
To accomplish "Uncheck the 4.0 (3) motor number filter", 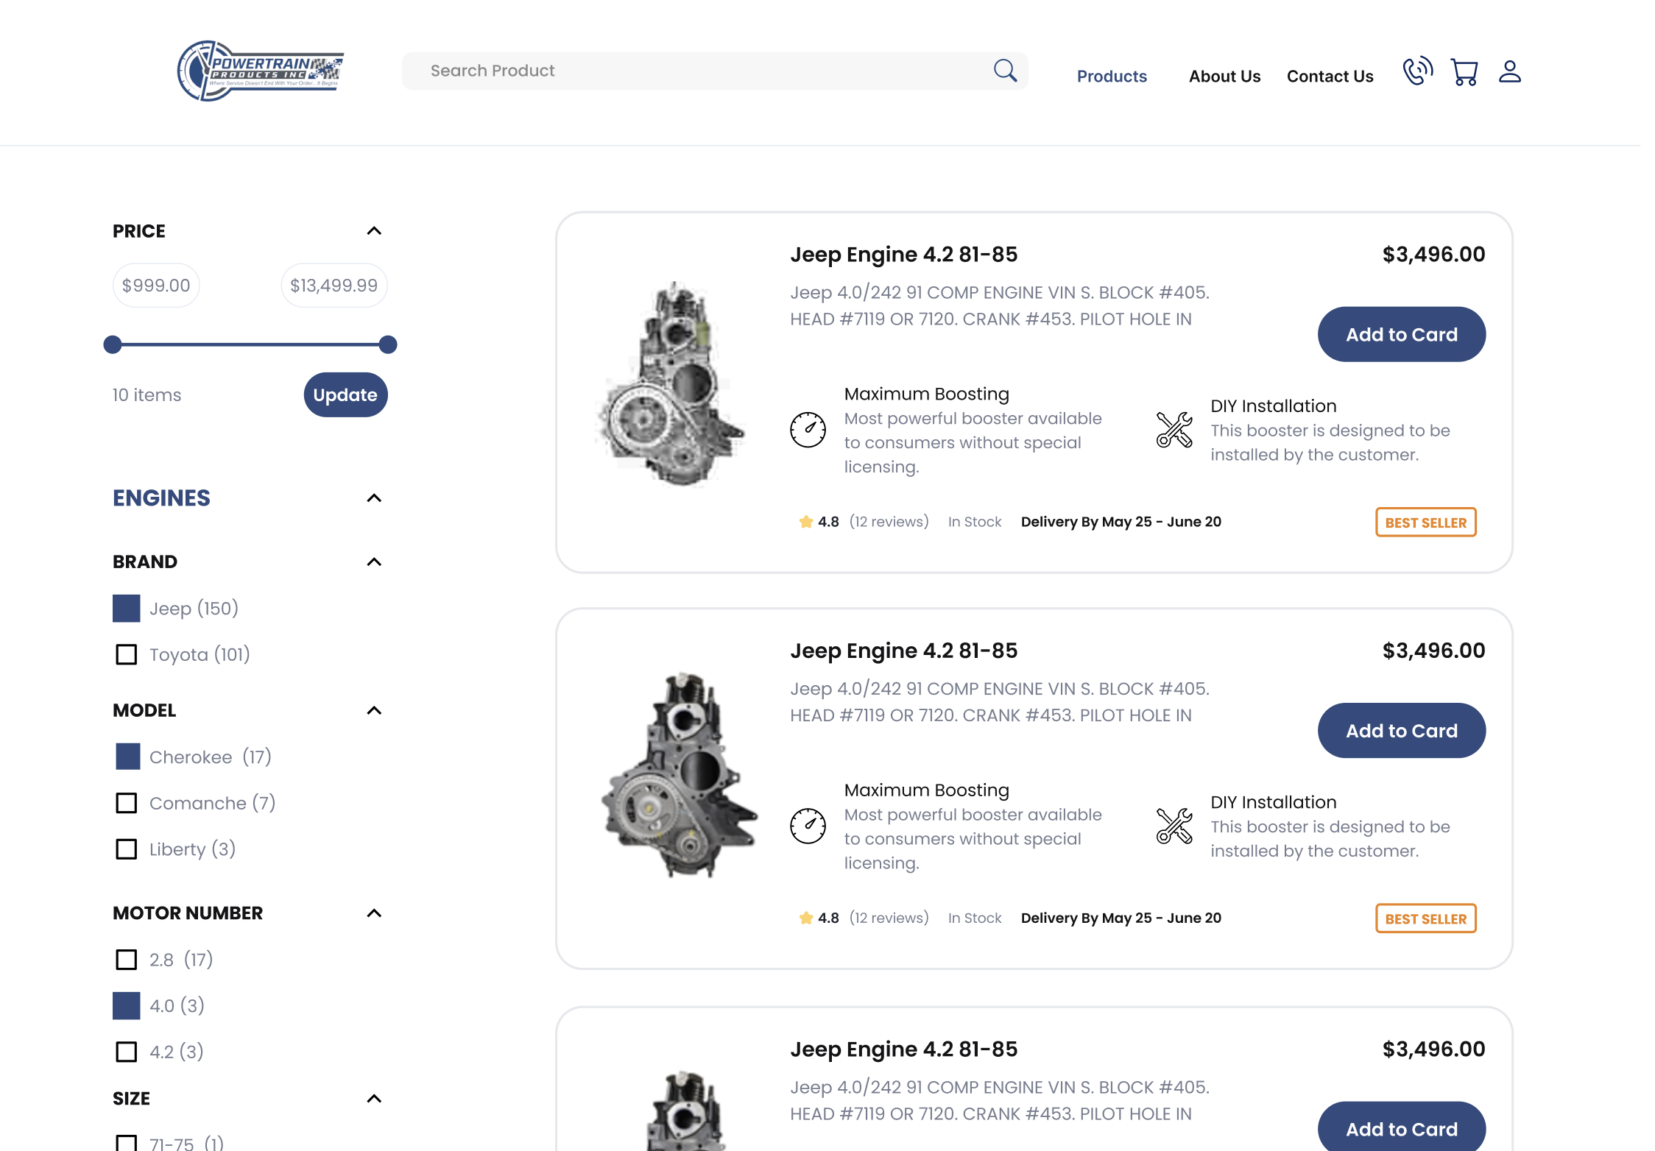I will (127, 1006).
